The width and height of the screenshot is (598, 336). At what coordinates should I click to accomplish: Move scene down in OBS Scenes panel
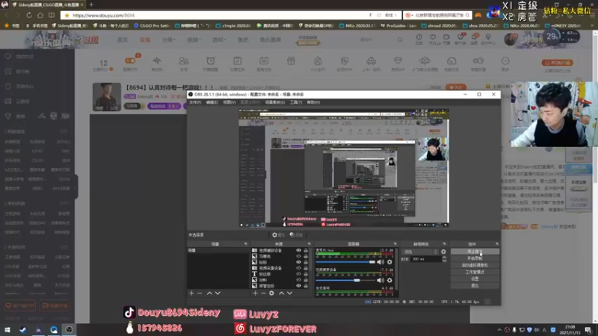coord(218,293)
